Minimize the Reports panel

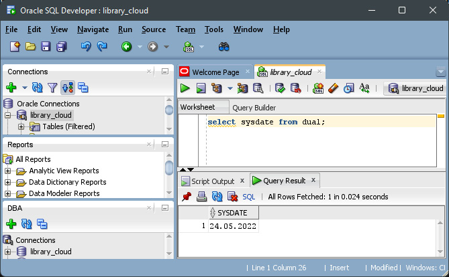coord(165,145)
